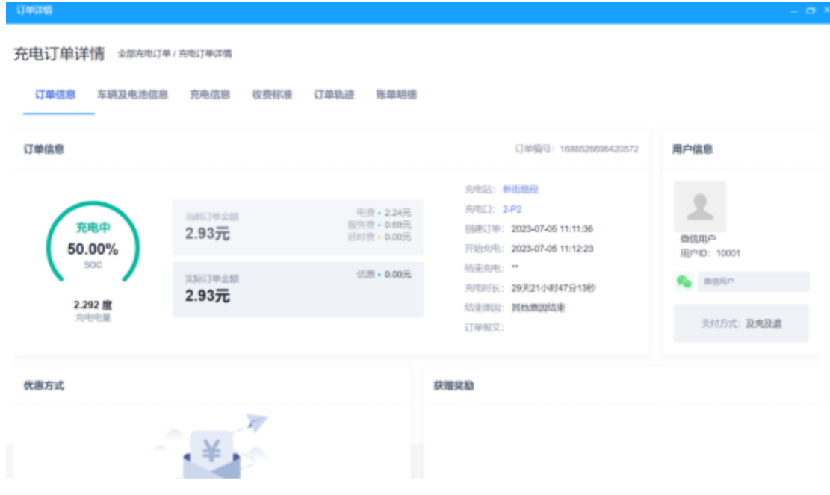Screen dimensions: 830x495
Task: Open the 车辆及电池信息 tab
Action: [132, 95]
